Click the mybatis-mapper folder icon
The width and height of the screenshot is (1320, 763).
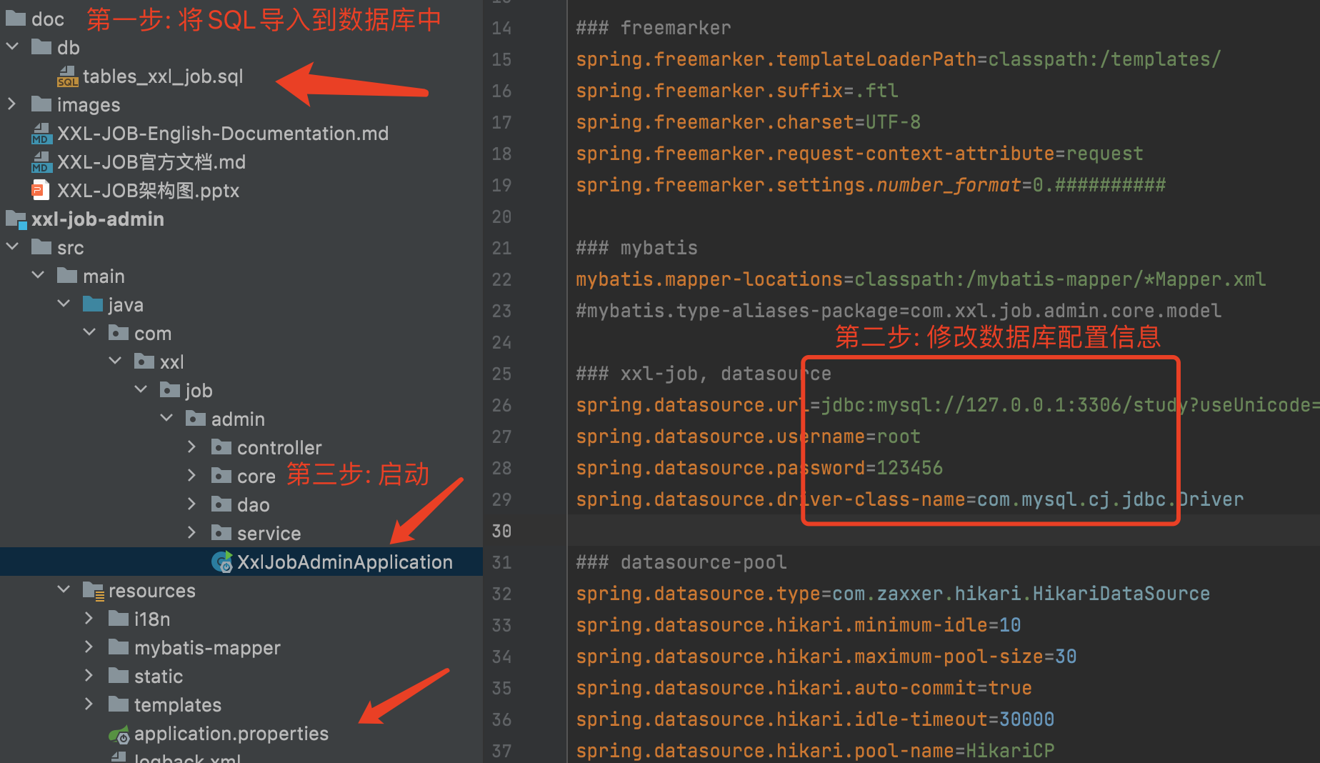coord(119,647)
